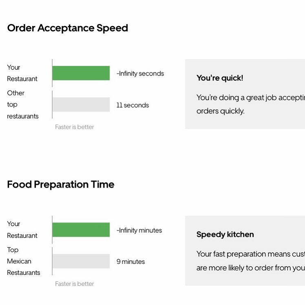Click Faster is better note under preparation chart
305x305 pixels.
[x=75, y=284]
